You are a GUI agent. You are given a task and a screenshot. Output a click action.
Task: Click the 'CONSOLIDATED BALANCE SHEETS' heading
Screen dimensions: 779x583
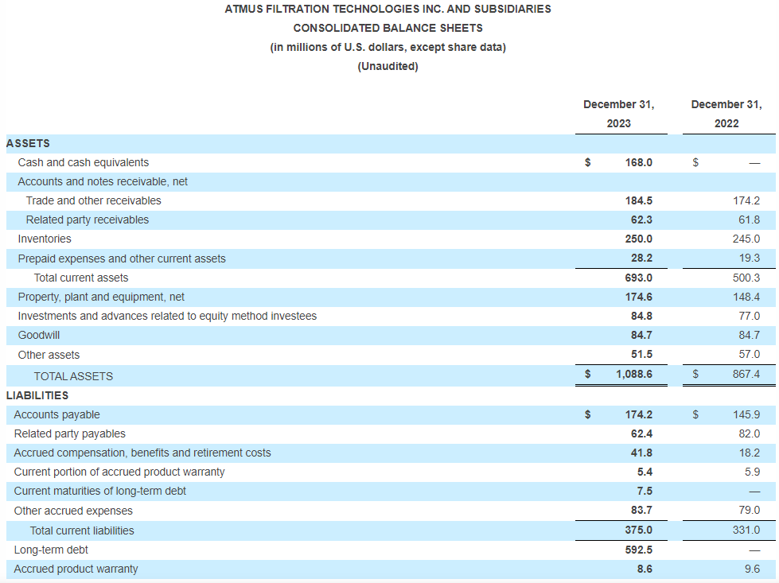(x=388, y=28)
